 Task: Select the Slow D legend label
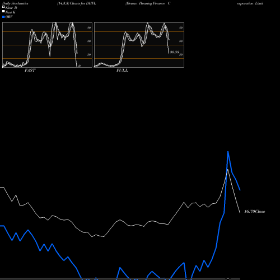pyautogui.click(x=11, y=8)
